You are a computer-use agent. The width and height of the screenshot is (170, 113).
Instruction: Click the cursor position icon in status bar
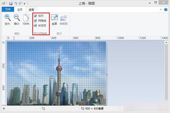(x=4, y=109)
